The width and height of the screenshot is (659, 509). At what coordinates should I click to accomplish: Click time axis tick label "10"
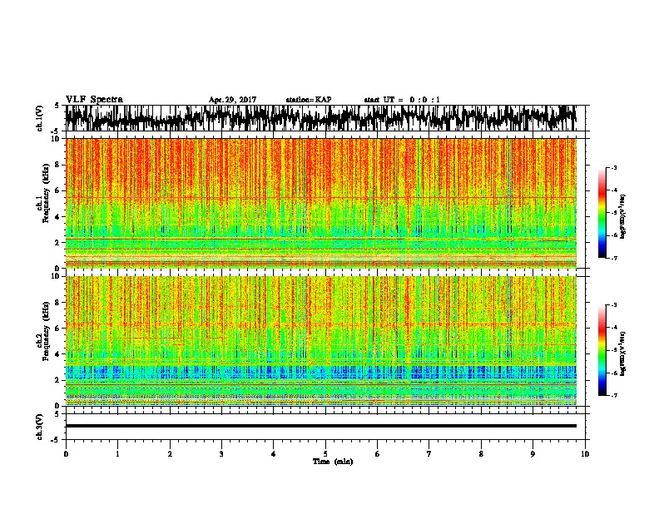[x=585, y=454]
